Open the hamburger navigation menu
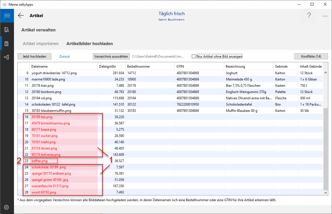 pos(7,16)
